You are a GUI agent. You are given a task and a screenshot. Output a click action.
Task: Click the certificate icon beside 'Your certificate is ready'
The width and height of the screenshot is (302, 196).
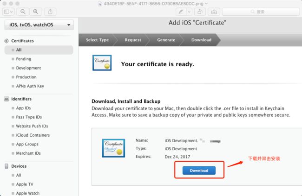102,63
